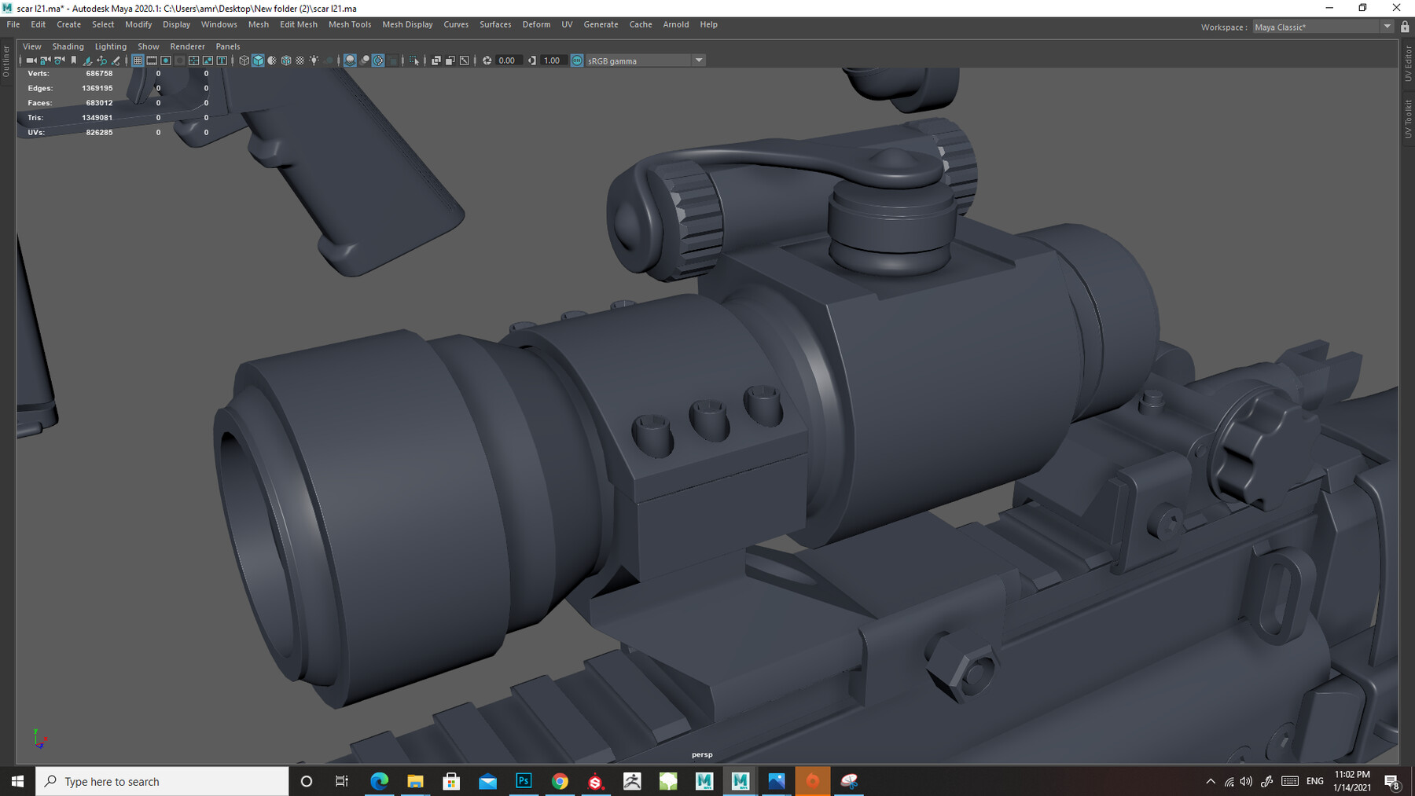
Task: Toggle the resolution gate icon
Action: point(166,61)
